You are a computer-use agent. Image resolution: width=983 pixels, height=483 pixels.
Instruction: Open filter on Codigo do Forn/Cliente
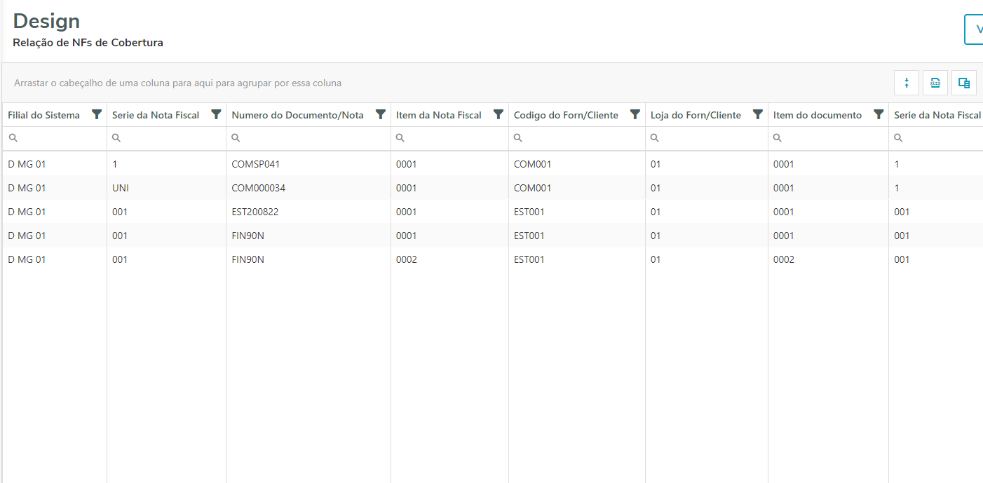pyautogui.click(x=635, y=114)
